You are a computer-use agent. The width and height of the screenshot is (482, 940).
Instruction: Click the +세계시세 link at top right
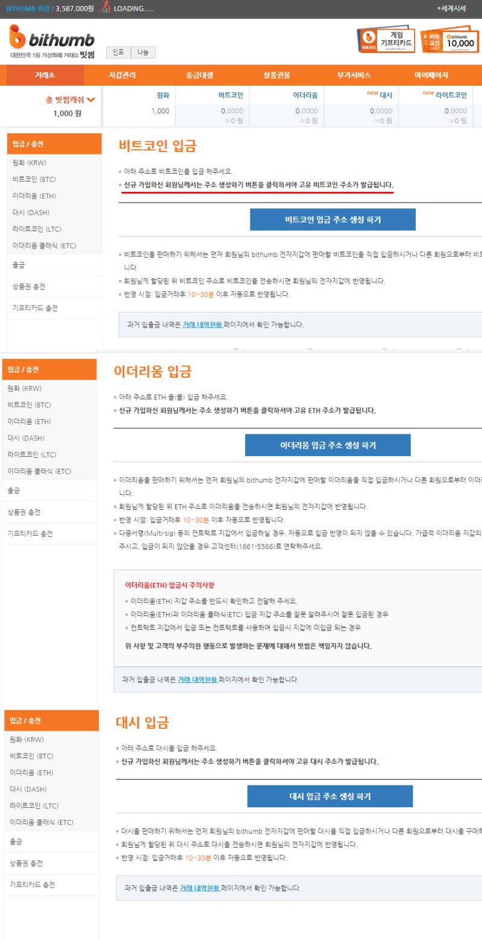coord(452,9)
